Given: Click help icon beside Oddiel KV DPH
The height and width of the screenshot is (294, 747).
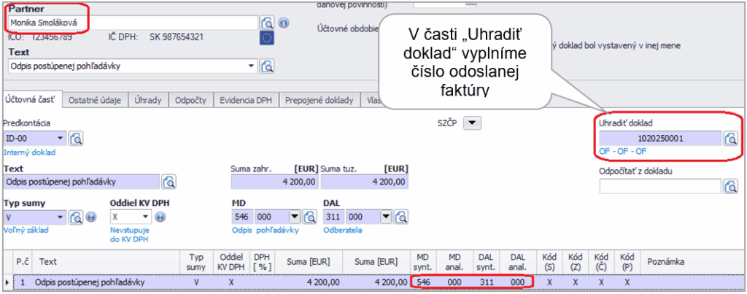Looking at the screenshot, I should click(x=160, y=217).
